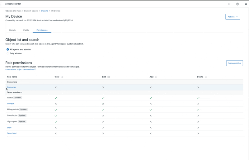249x160 pixels.
Task: Click Advisor row View X mark
Action: pos(56,104)
